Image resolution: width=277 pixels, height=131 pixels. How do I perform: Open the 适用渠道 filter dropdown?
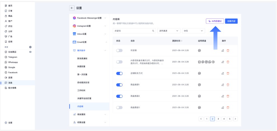pyautogui.click(x=169, y=31)
